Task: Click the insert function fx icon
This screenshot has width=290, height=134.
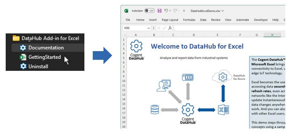Action: pyautogui.click(x=170, y=28)
